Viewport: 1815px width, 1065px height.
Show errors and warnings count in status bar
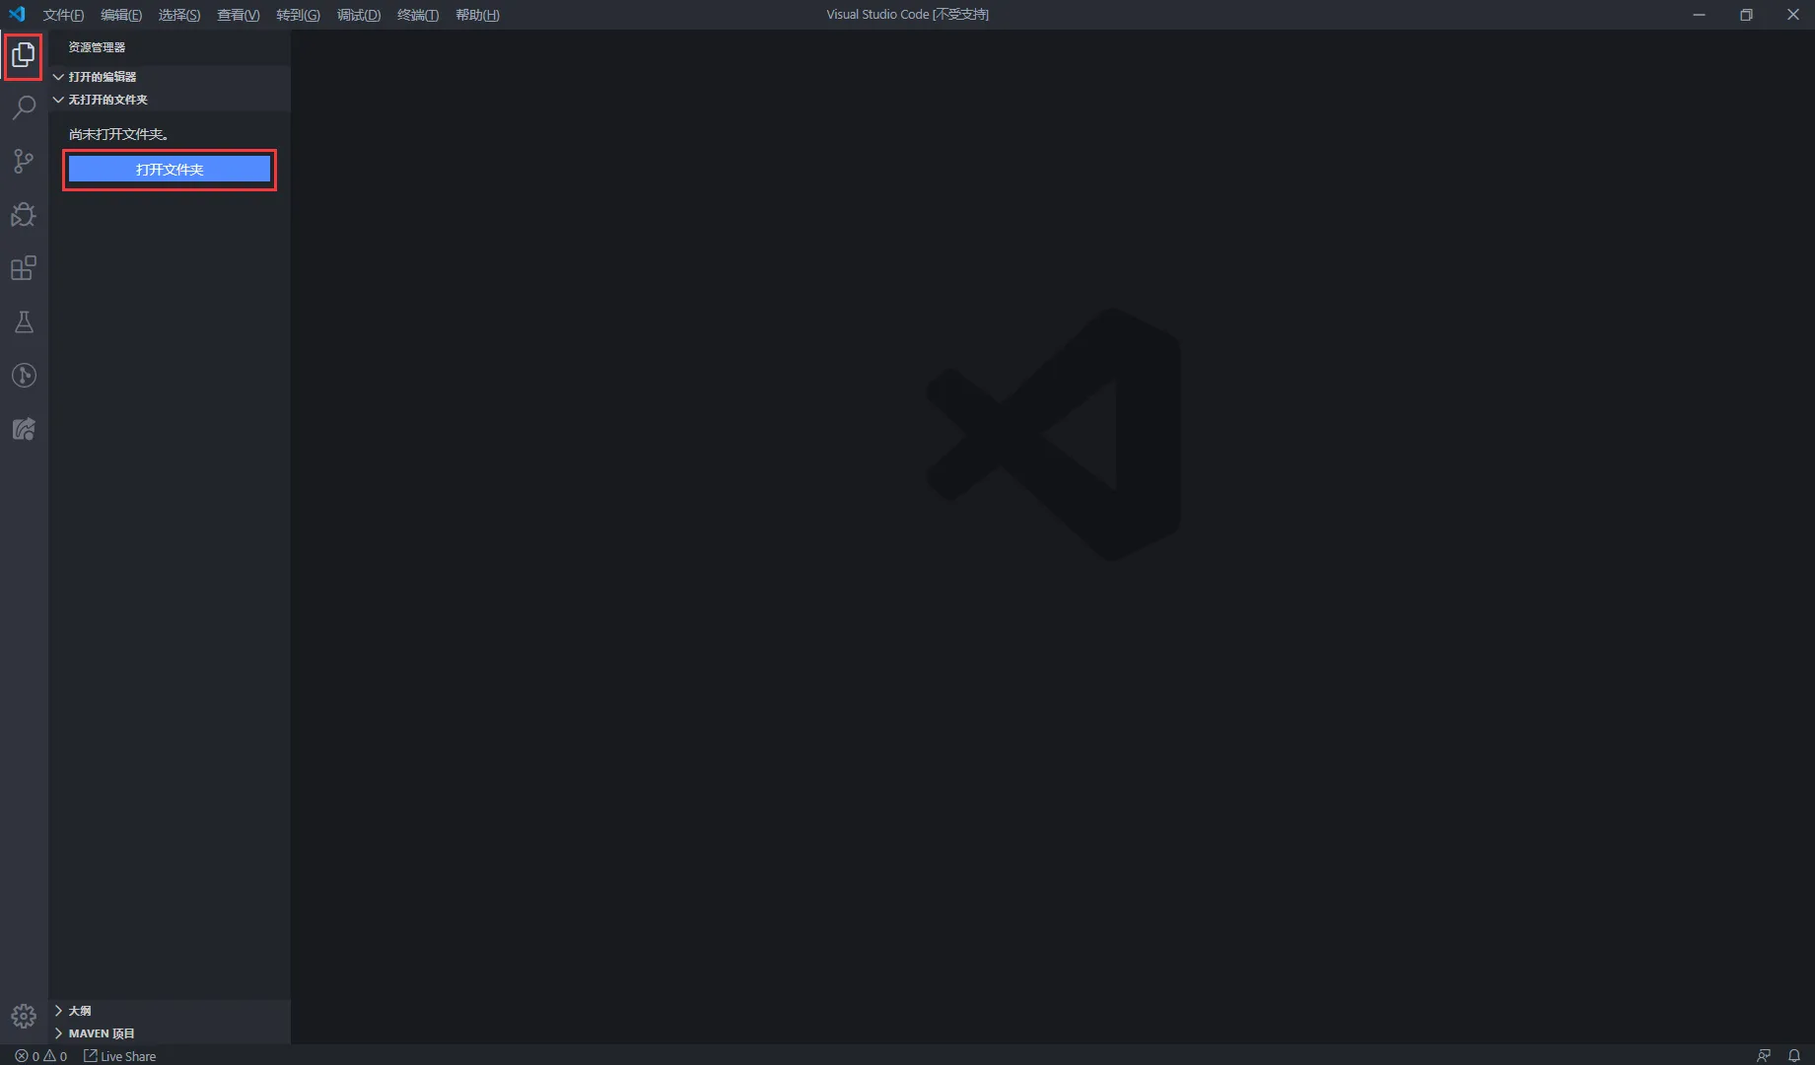coord(40,1055)
